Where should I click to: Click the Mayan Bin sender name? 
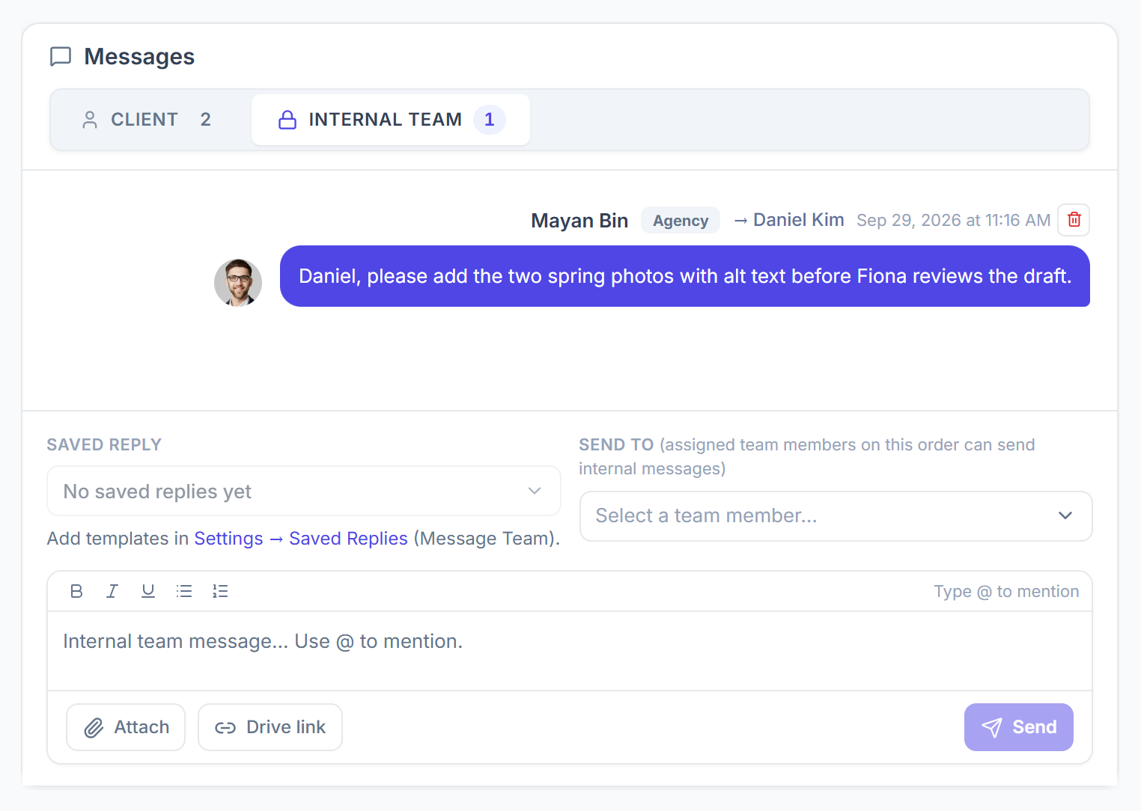click(579, 221)
